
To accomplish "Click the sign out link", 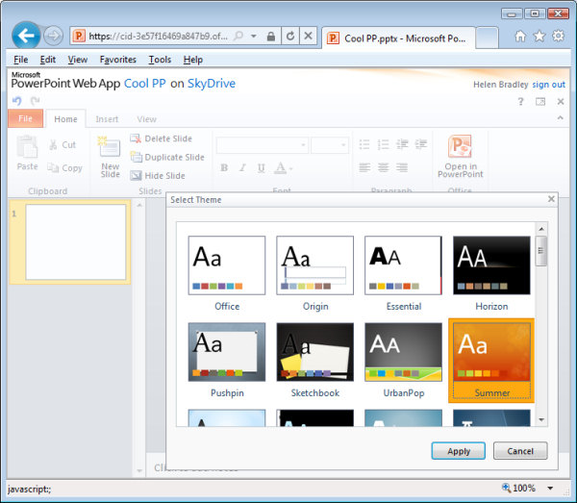I will [x=548, y=85].
